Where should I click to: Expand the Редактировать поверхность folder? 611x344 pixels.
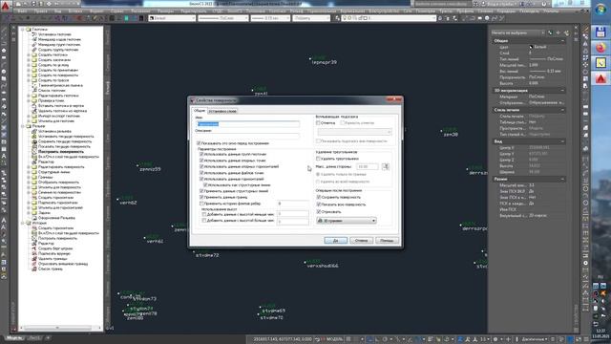point(29,167)
